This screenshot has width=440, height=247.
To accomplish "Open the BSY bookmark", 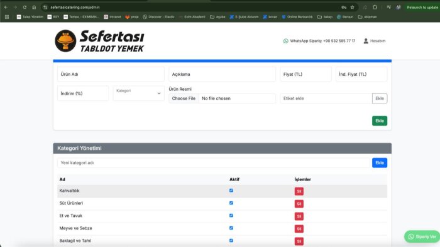I will click(x=53, y=17).
